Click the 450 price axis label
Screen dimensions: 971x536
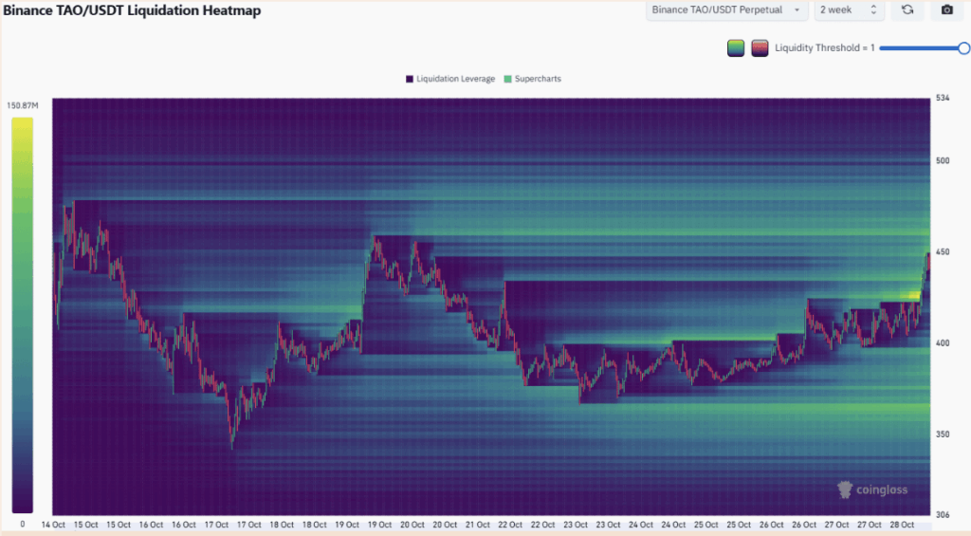pos(943,252)
